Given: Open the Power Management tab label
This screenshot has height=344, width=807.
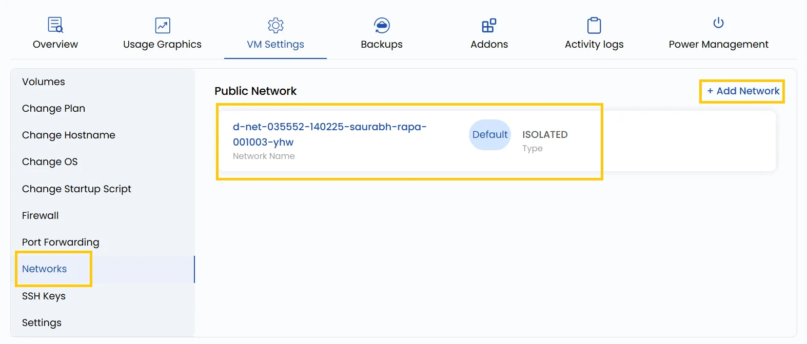Looking at the screenshot, I should [x=718, y=45].
